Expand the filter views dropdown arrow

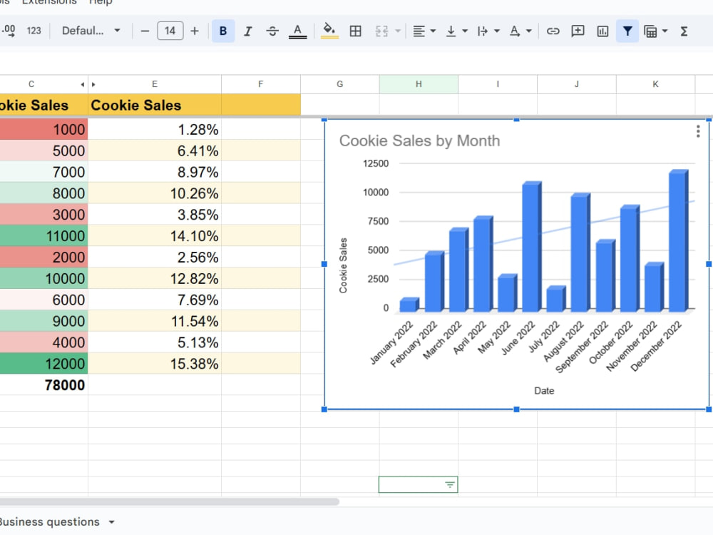coord(665,31)
